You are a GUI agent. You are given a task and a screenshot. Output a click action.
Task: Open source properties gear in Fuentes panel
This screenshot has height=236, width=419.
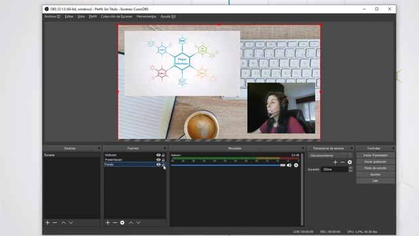[122, 223]
